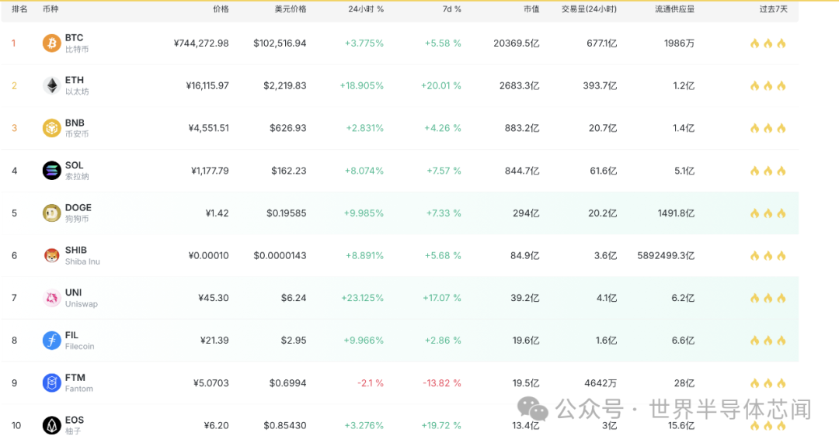Open the DOGE 狗狗币 coin name link
Viewport: 839px width, 443px height.
click(78, 213)
